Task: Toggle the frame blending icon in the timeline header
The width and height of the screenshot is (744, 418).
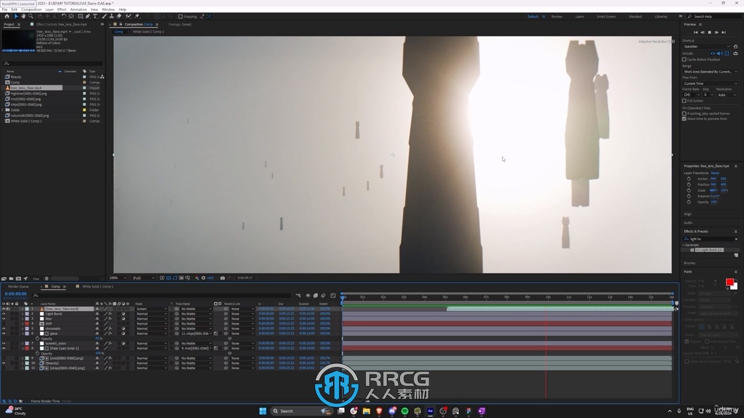Action: [316, 296]
